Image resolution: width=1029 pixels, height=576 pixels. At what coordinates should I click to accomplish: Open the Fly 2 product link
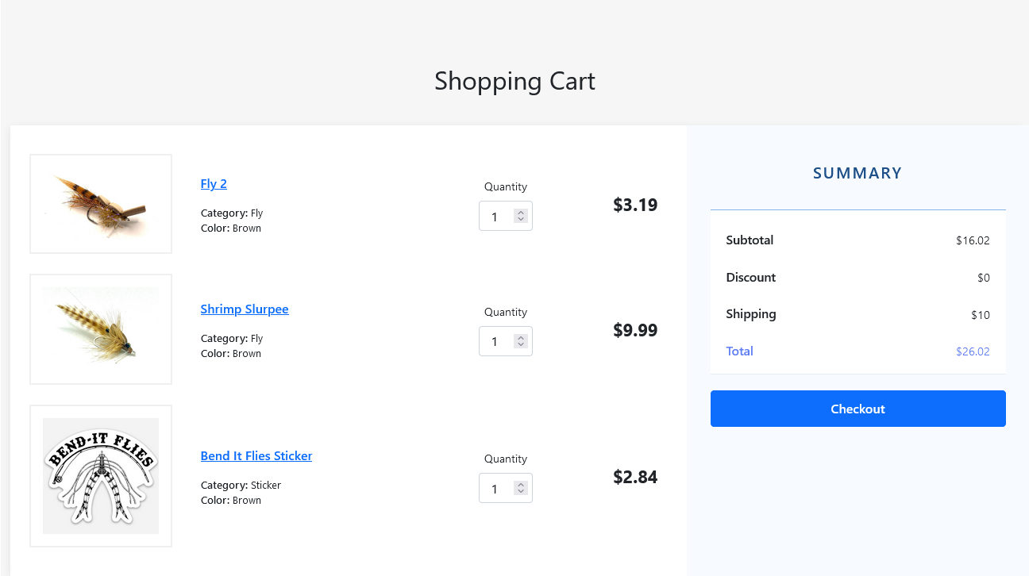(x=214, y=184)
